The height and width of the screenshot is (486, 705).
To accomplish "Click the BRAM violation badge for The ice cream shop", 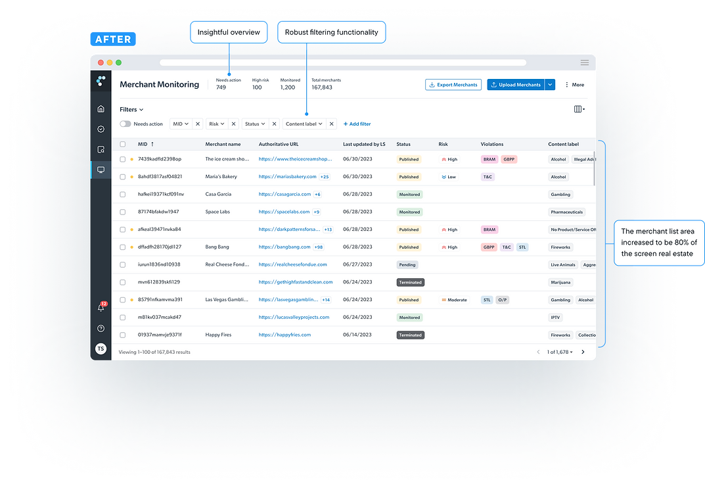I will click(489, 159).
